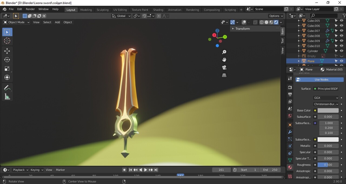
Task: Toggle the Use Nodes button
Action: click(x=320, y=80)
